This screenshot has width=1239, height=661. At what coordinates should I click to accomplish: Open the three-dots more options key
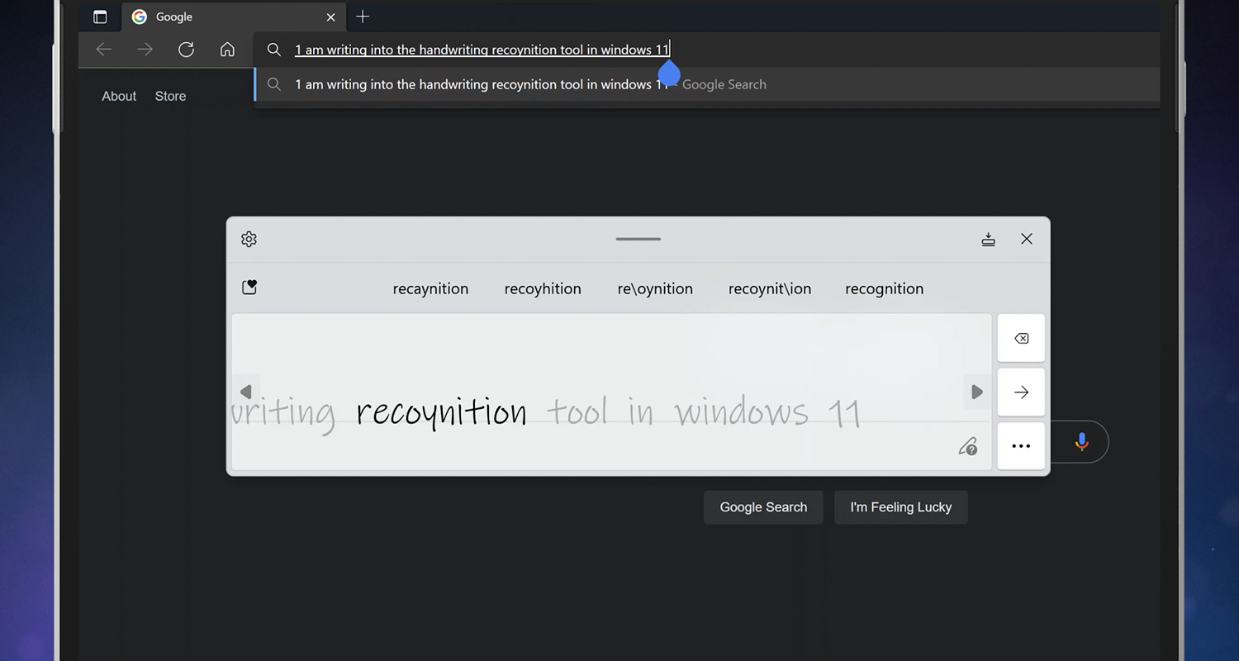click(x=1021, y=446)
